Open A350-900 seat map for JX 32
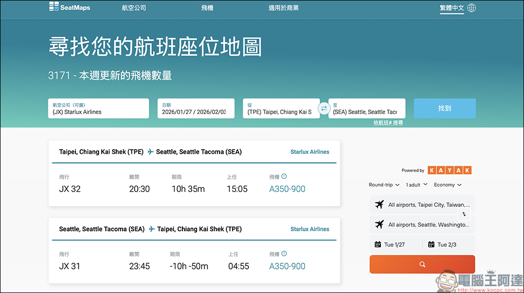This screenshot has height=293, width=524. click(x=287, y=189)
